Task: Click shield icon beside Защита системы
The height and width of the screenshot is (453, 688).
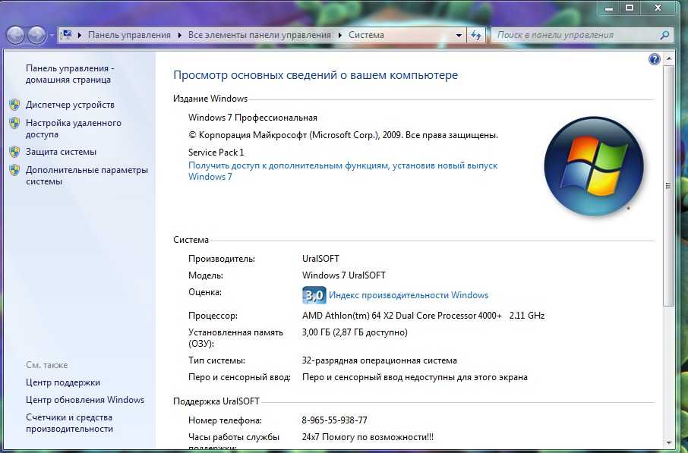Action: click(x=14, y=152)
